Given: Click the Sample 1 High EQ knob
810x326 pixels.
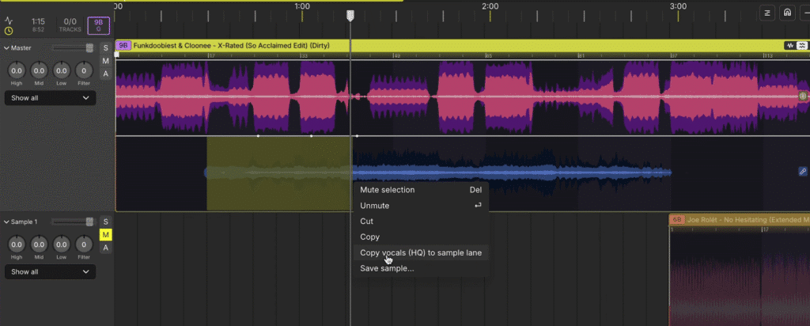Looking at the screenshot, I should pos(17,244).
